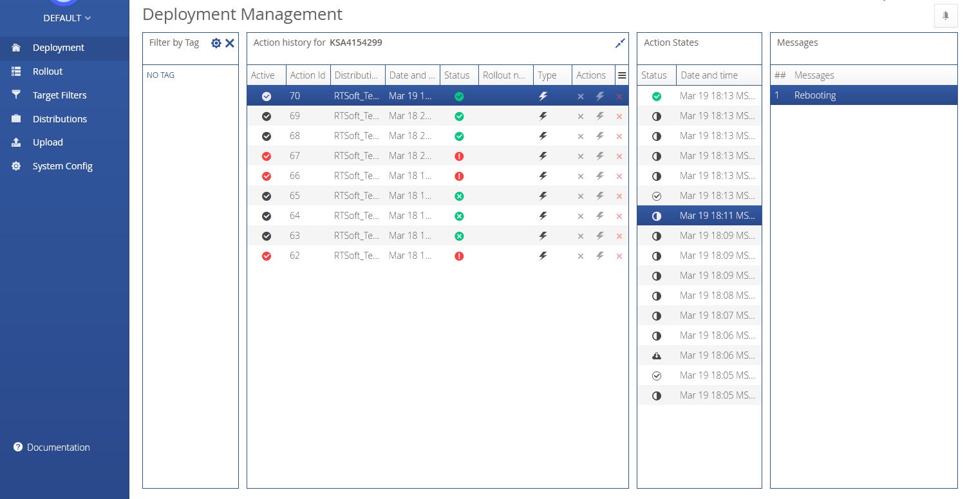Force action 69 with its lightning icon
This screenshot has width=967, height=499.
[600, 117]
